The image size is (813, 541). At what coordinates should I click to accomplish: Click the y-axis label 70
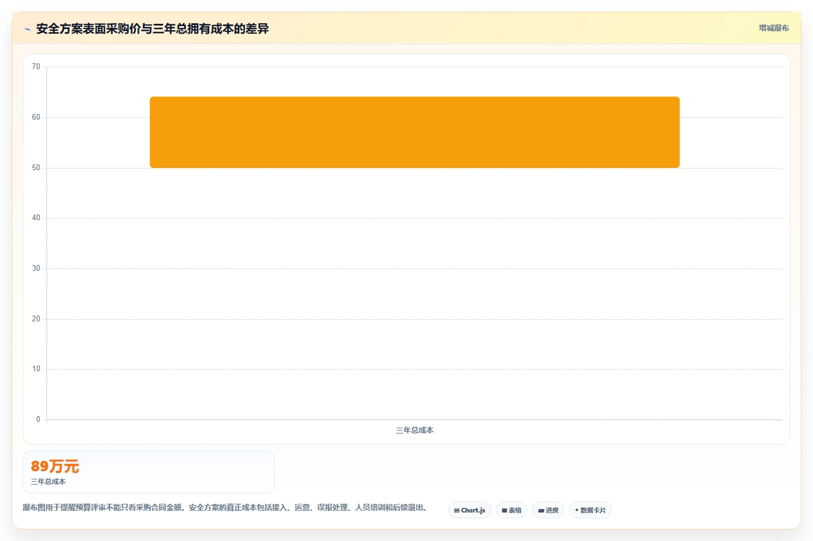point(36,67)
